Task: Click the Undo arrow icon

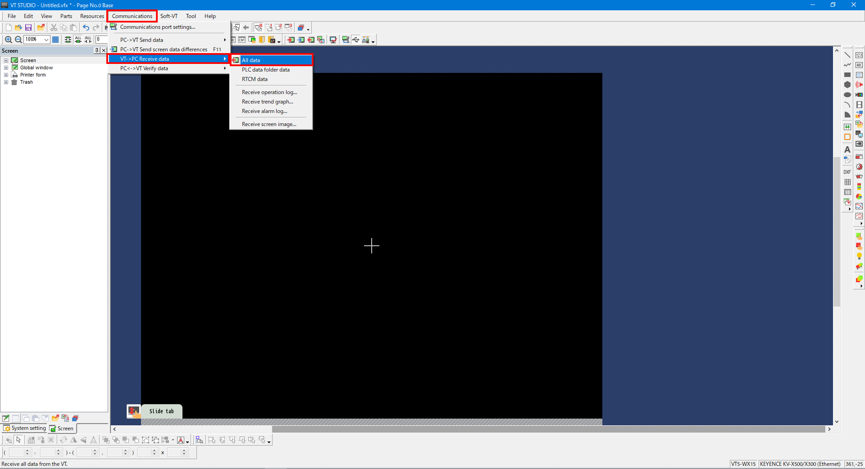Action: pyautogui.click(x=86, y=27)
